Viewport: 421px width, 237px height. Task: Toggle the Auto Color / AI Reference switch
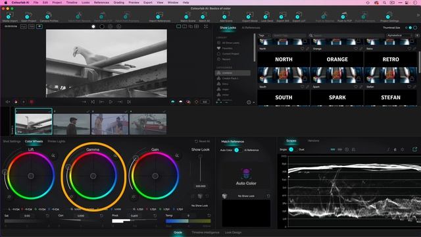point(237,150)
